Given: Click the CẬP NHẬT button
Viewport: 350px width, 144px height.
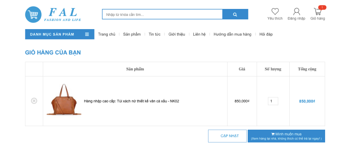Looking at the screenshot, I should 227,136.
